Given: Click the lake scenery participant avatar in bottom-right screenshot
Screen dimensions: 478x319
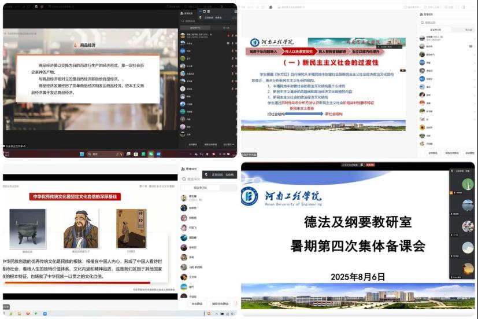Looking at the screenshot, I should pos(468,206).
